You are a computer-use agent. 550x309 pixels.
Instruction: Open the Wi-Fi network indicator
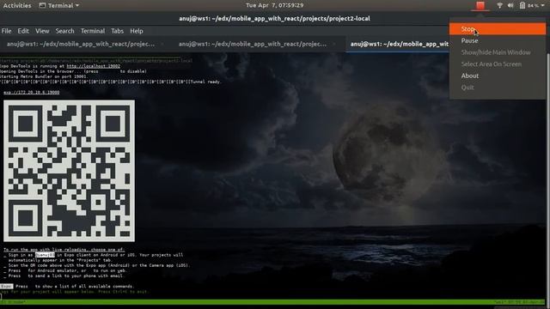click(x=499, y=5)
